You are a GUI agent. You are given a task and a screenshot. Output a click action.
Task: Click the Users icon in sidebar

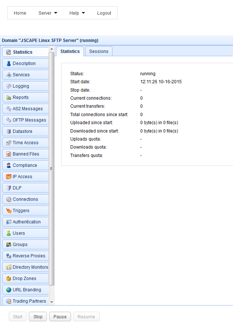pos(9,233)
